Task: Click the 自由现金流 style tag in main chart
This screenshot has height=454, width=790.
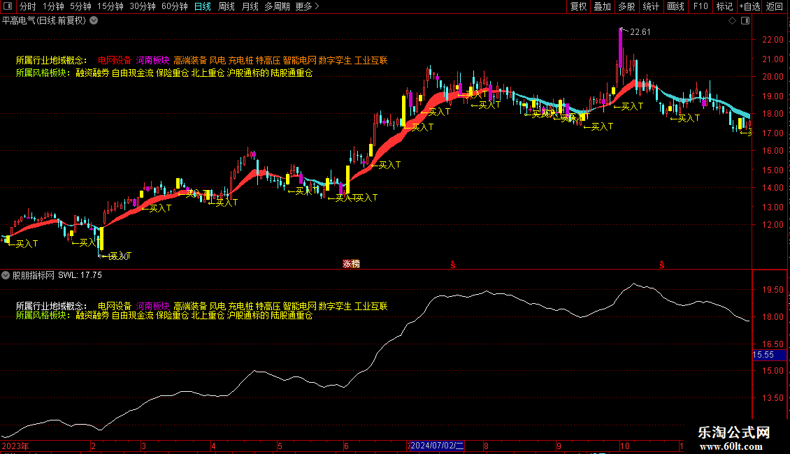Action: click(133, 73)
